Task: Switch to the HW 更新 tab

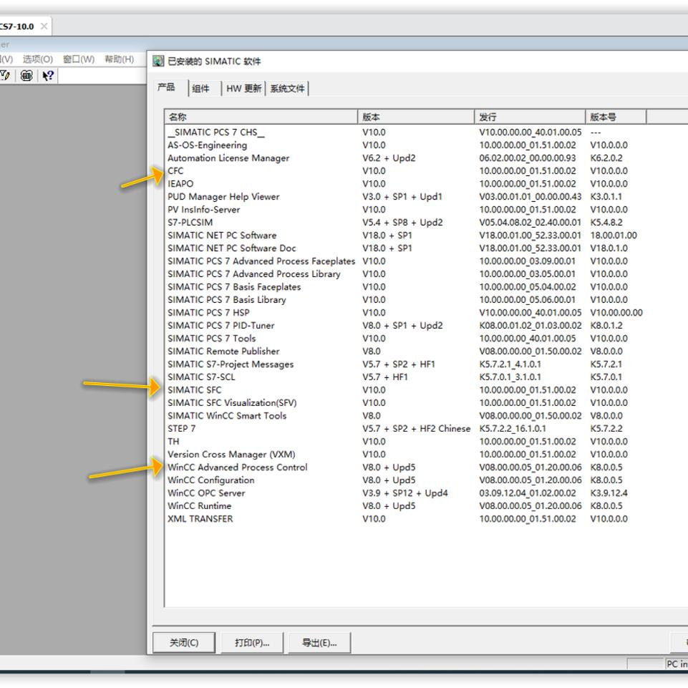Action: 243,88
